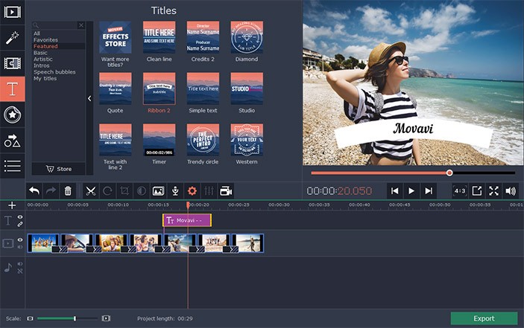Detach the preview window icon
The height and width of the screenshot is (328, 524).
pos(477,191)
